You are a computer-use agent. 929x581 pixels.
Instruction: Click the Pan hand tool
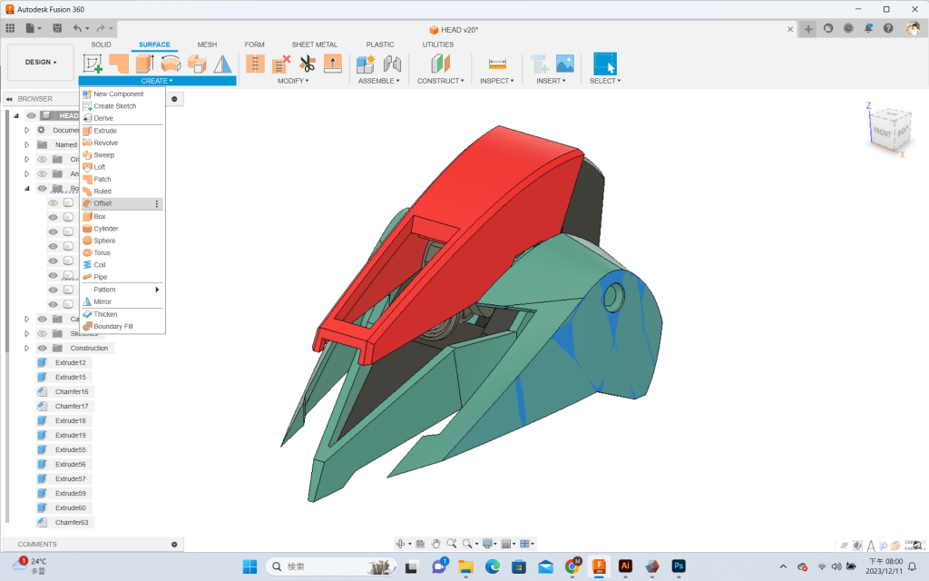(x=435, y=544)
